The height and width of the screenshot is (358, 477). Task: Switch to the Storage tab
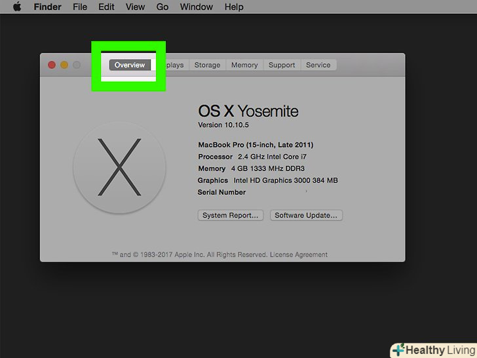207,65
